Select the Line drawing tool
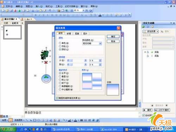This screenshot has width=176, height=132. [27, 120]
